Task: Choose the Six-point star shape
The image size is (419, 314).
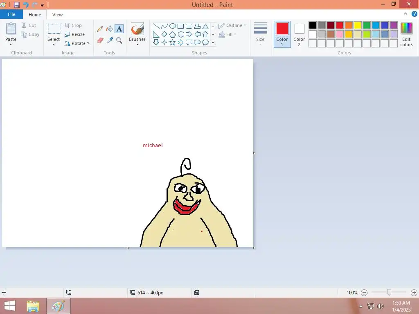Action: [180, 42]
